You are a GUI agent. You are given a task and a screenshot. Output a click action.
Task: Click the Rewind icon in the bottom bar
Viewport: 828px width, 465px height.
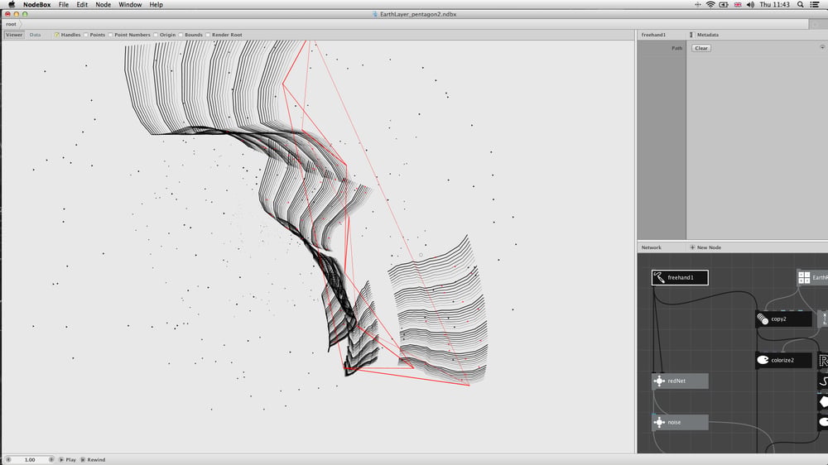83,460
